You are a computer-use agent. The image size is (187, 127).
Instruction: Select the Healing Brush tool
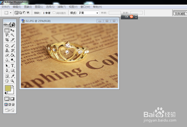[x=7, y=46]
